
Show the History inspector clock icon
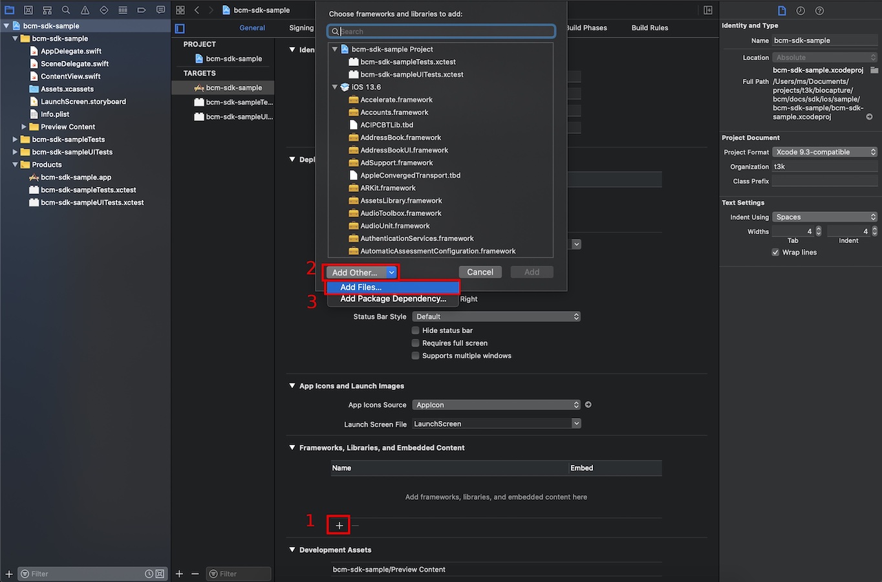tap(801, 11)
